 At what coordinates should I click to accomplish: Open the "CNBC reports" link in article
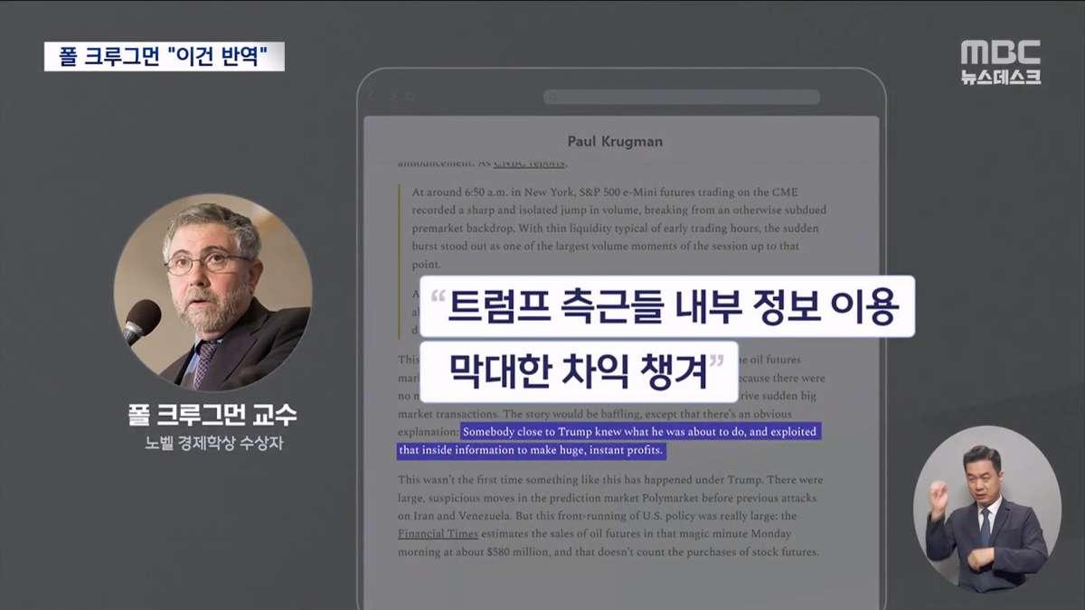[x=529, y=164]
